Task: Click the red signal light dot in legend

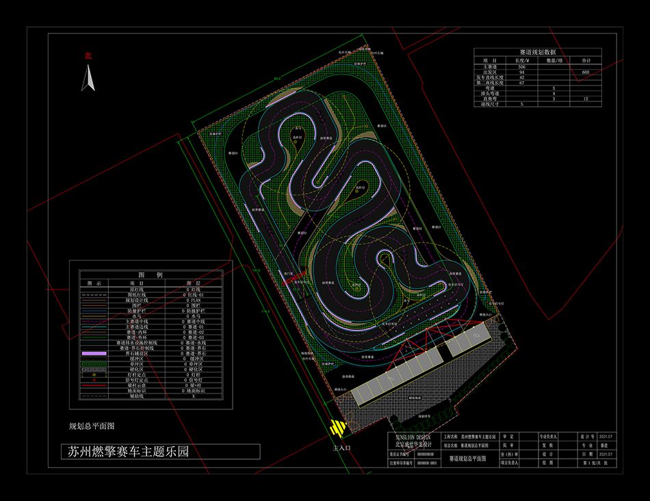Action: 94,380
